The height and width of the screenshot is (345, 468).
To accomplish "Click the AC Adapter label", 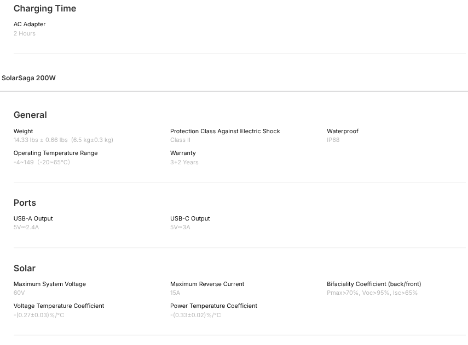I will coord(30,24).
